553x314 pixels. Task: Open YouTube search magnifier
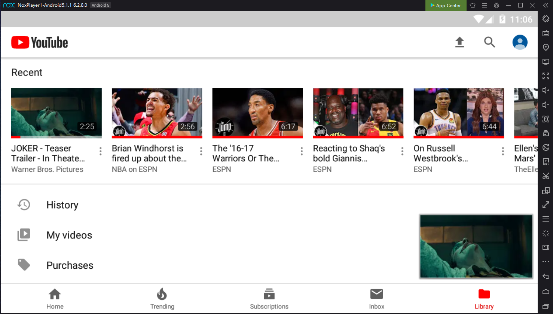point(489,42)
